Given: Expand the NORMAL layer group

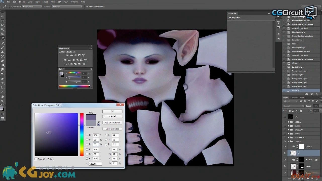Looking at the screenshot, I should pyautogui.click(x=289, y=122).
